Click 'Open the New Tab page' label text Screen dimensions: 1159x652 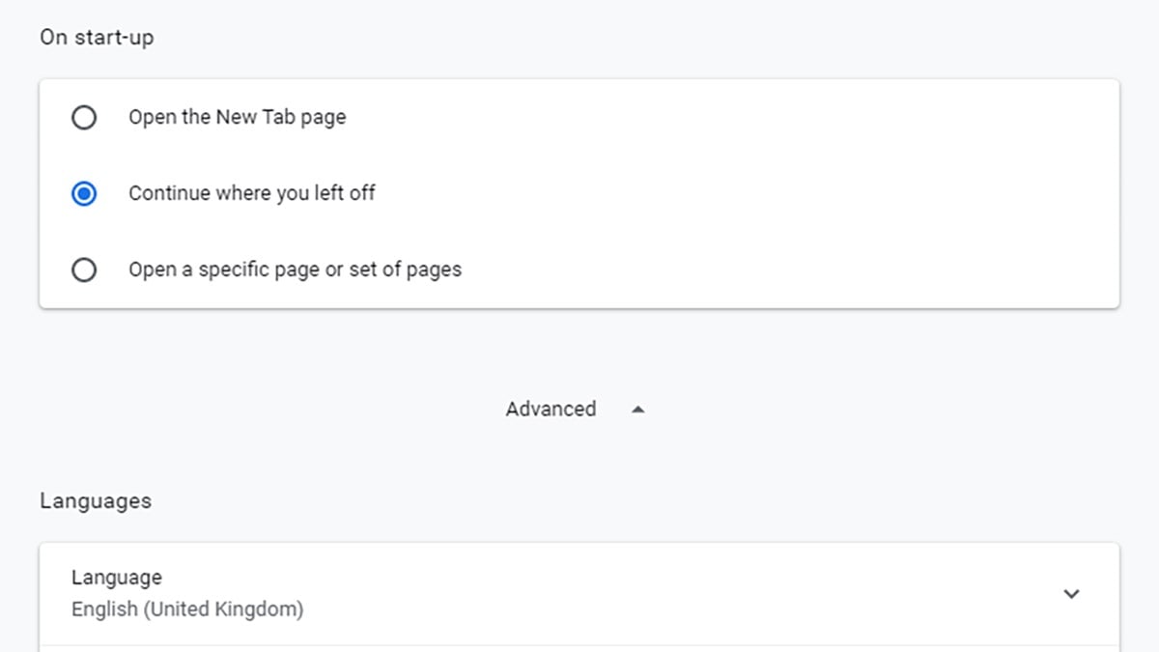tap(237, 117)
